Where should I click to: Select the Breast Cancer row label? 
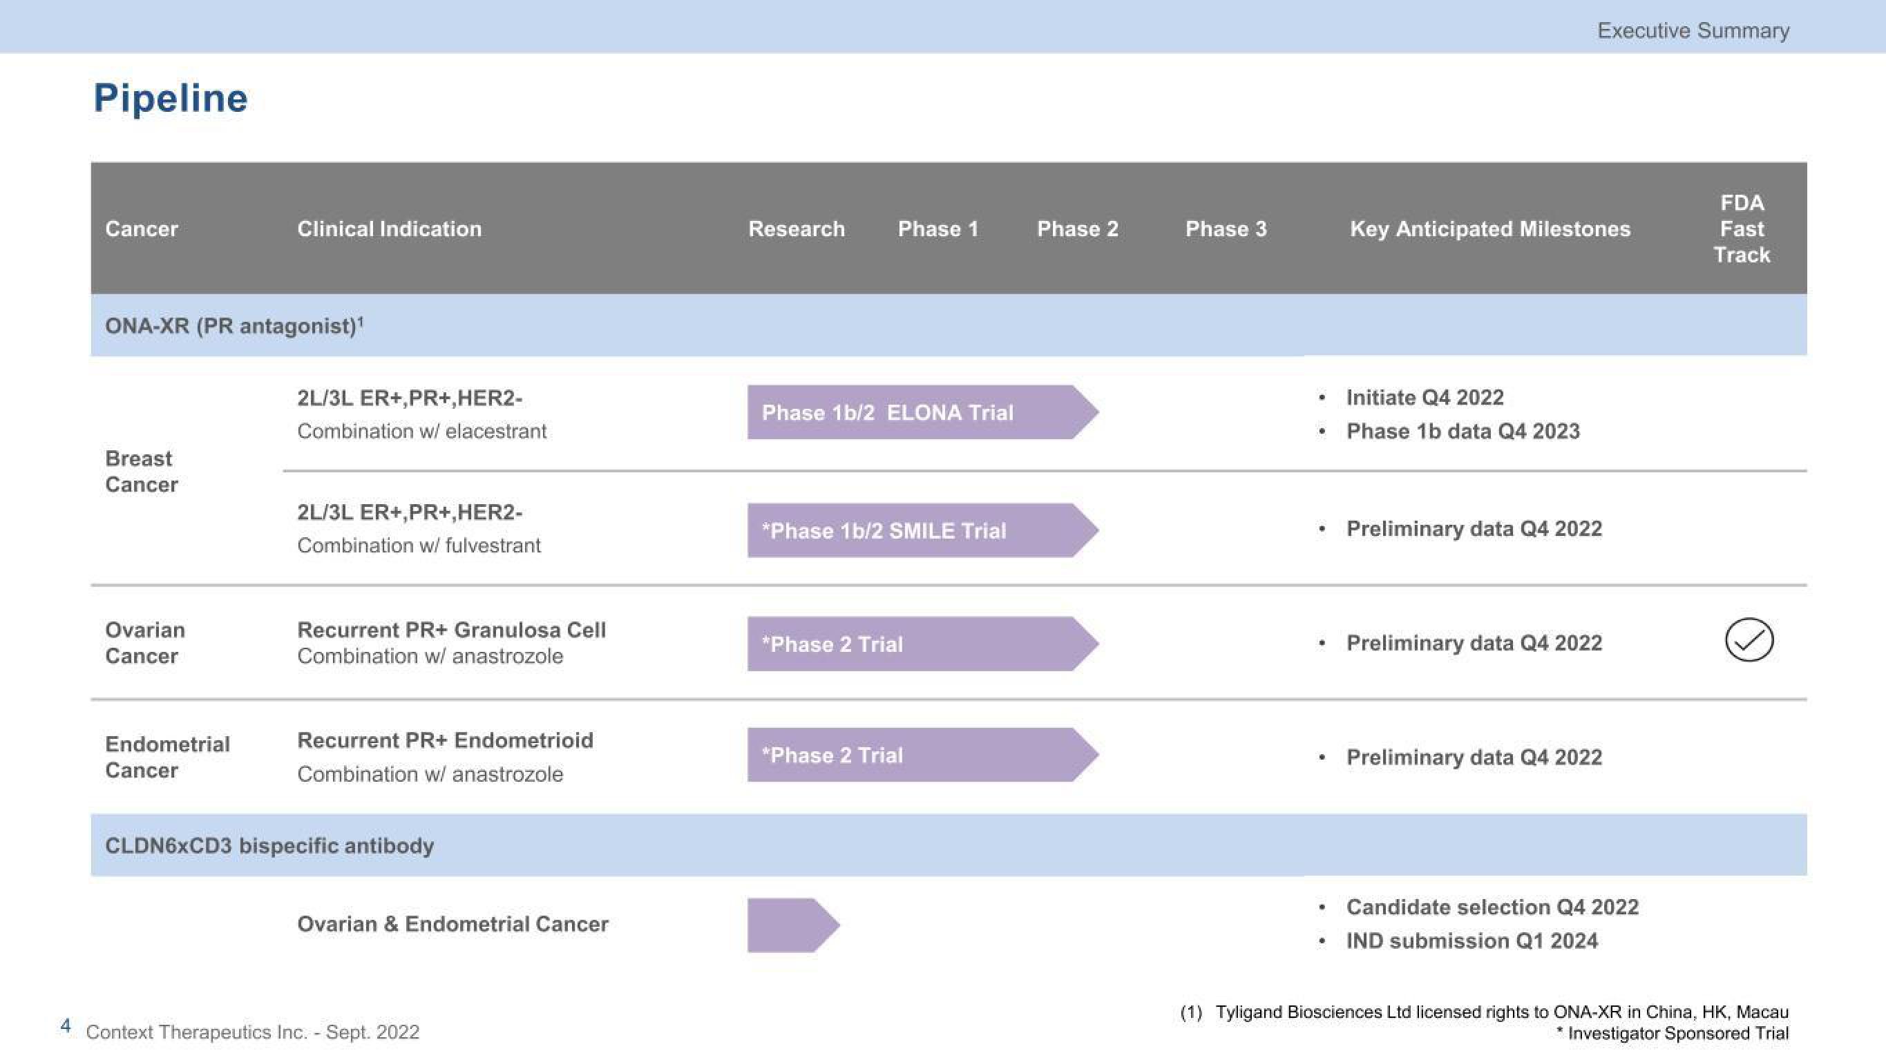pos(142,472)
